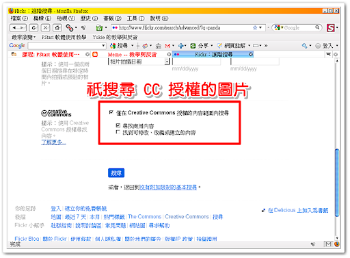Open the 檔案 (F) menu

19,18
